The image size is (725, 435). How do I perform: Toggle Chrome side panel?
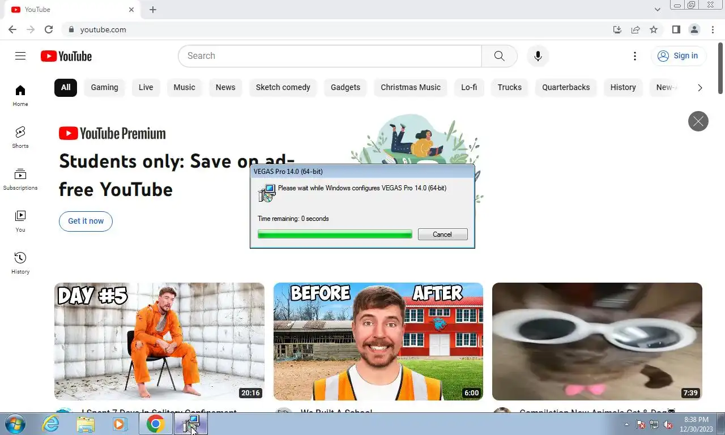676,29
